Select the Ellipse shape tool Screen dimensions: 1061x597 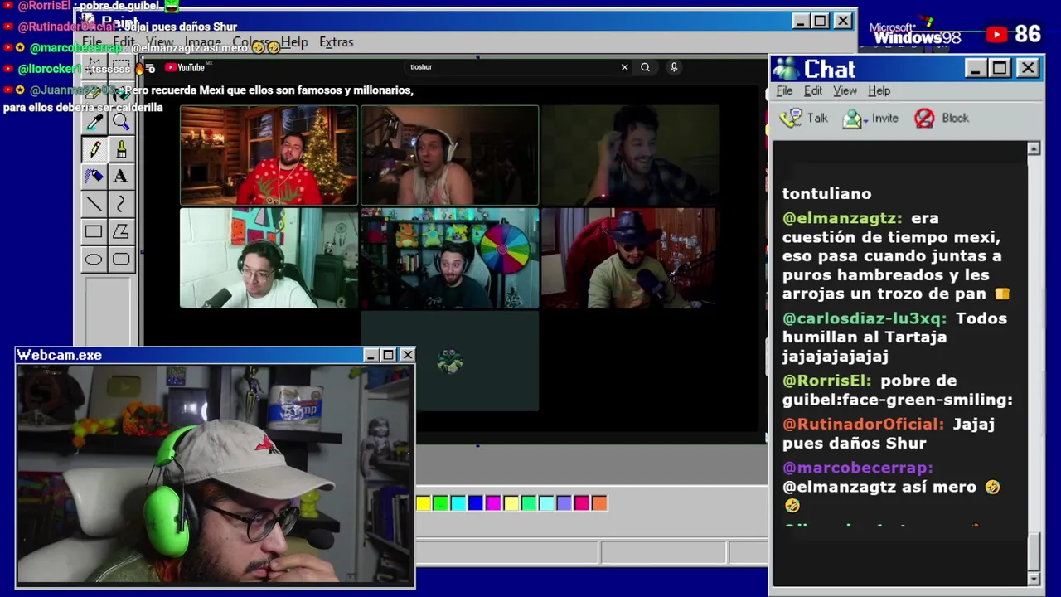[94, 260]
